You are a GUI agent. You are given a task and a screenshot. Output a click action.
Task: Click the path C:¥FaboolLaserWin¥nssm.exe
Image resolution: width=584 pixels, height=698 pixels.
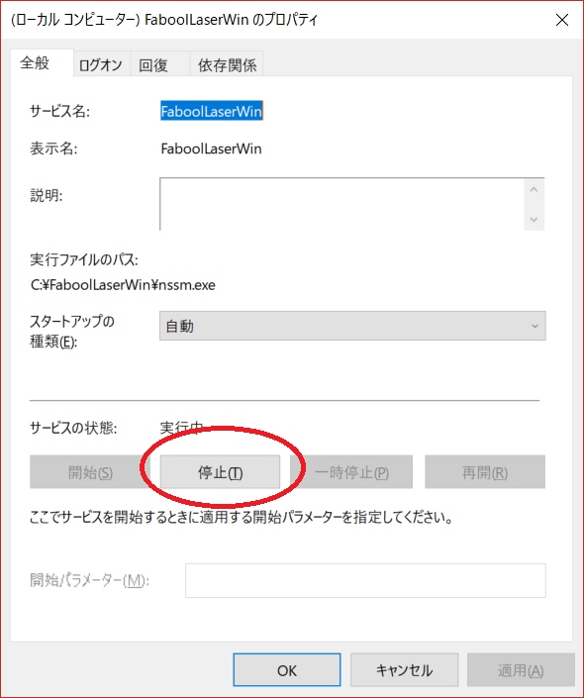(123, 285)
